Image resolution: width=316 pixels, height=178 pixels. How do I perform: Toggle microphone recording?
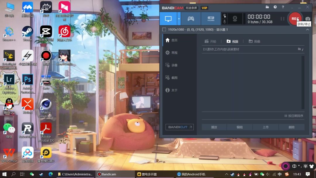(224, 22)
